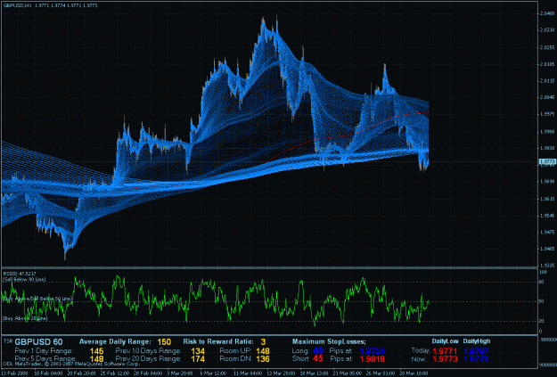Click the '13 Feb 2008' time axis label
Screen dimensions: 557x377
16,373
